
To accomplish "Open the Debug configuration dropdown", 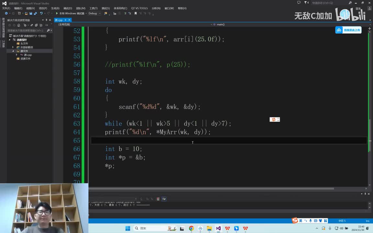I will coord(95,14).
